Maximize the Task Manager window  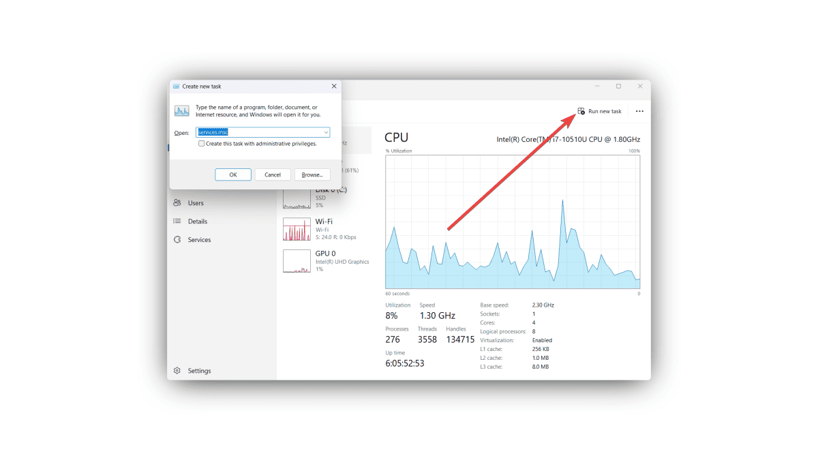(618, 86)
